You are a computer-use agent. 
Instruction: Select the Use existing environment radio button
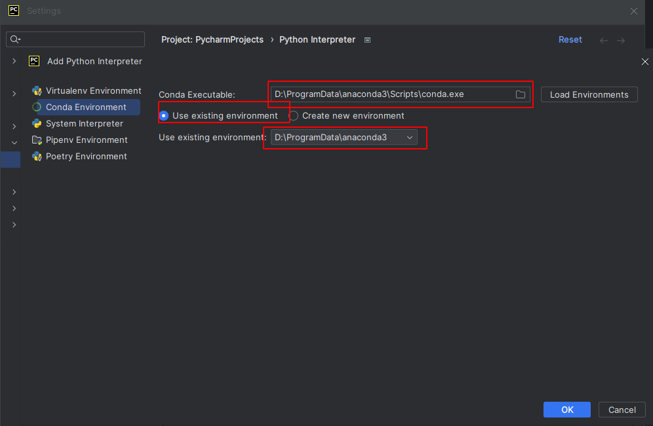[x=163, y=115]
